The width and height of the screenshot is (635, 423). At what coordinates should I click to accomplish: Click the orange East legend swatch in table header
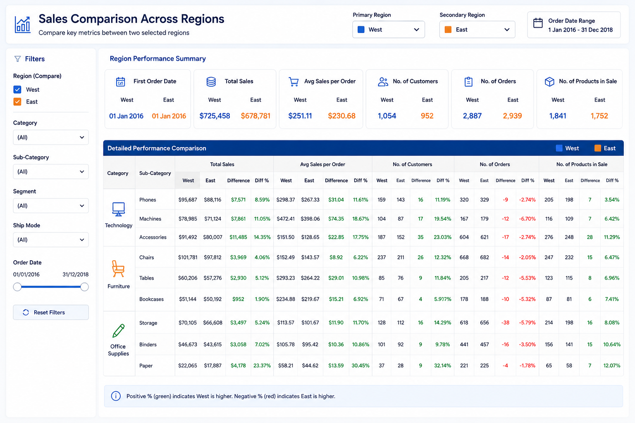click(x=598, y=148)
